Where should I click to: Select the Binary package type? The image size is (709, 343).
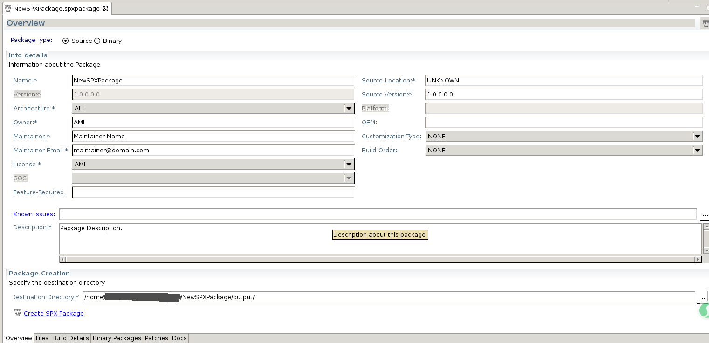[97, 41]
